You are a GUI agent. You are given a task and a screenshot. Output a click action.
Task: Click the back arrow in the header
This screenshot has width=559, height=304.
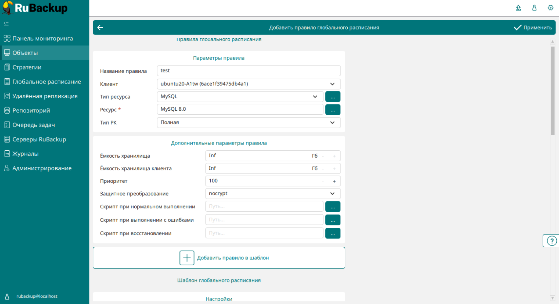pyautogui.click(x=100, y=28)
